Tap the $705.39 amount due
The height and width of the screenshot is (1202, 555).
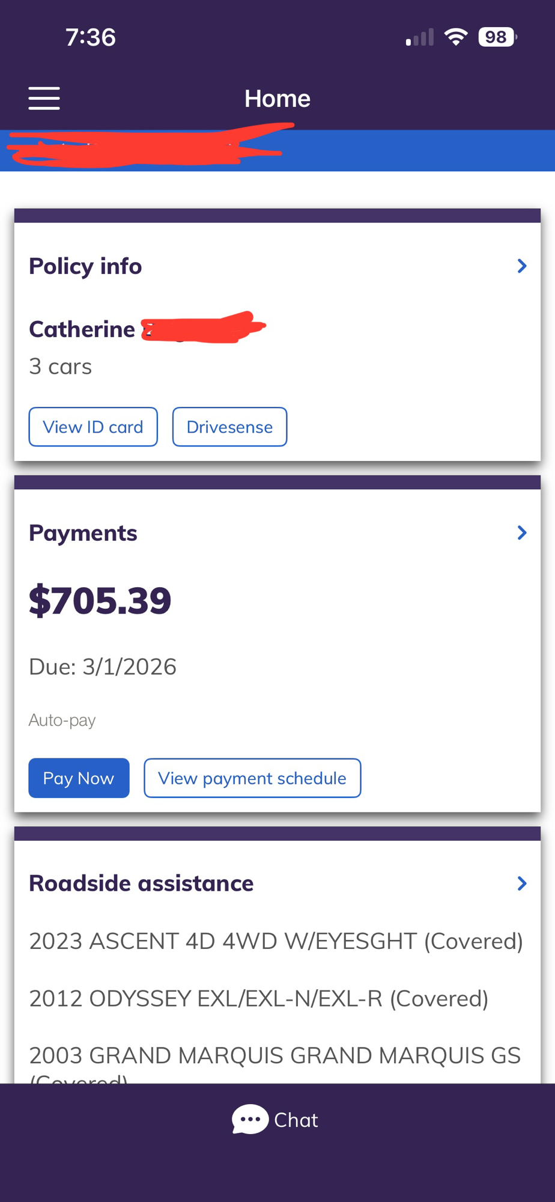click(100, 600)
